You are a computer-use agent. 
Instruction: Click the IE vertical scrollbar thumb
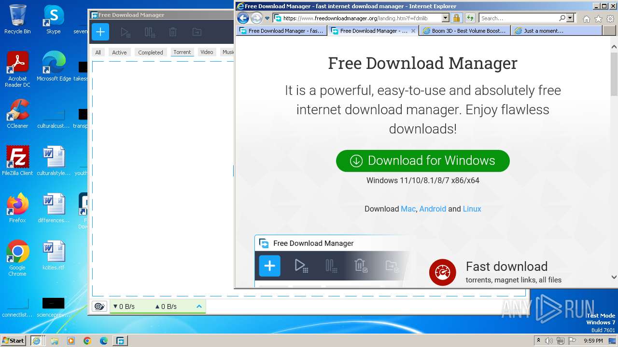point(614,74)
